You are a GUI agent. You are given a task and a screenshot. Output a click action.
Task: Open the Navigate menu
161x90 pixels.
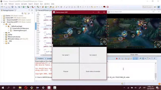coord(24,4)
